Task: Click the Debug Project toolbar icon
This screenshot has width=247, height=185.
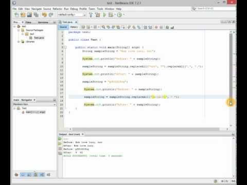Action: pyautogui.click(x=111, y=15)
